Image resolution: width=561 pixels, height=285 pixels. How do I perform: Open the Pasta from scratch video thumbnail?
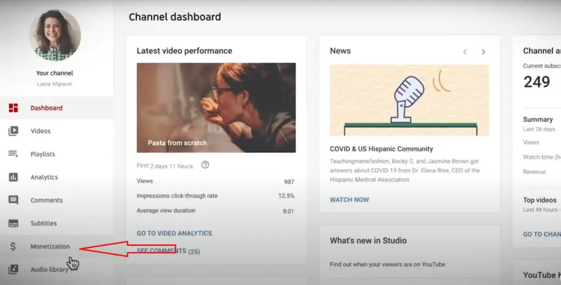[216, 108]
